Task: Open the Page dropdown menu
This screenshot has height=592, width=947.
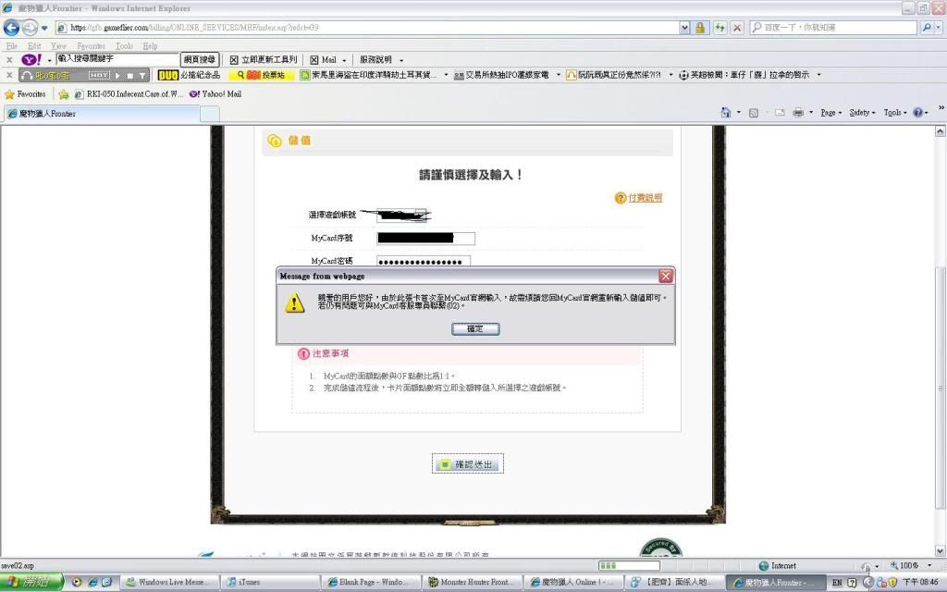Action: tap(830, 113)
